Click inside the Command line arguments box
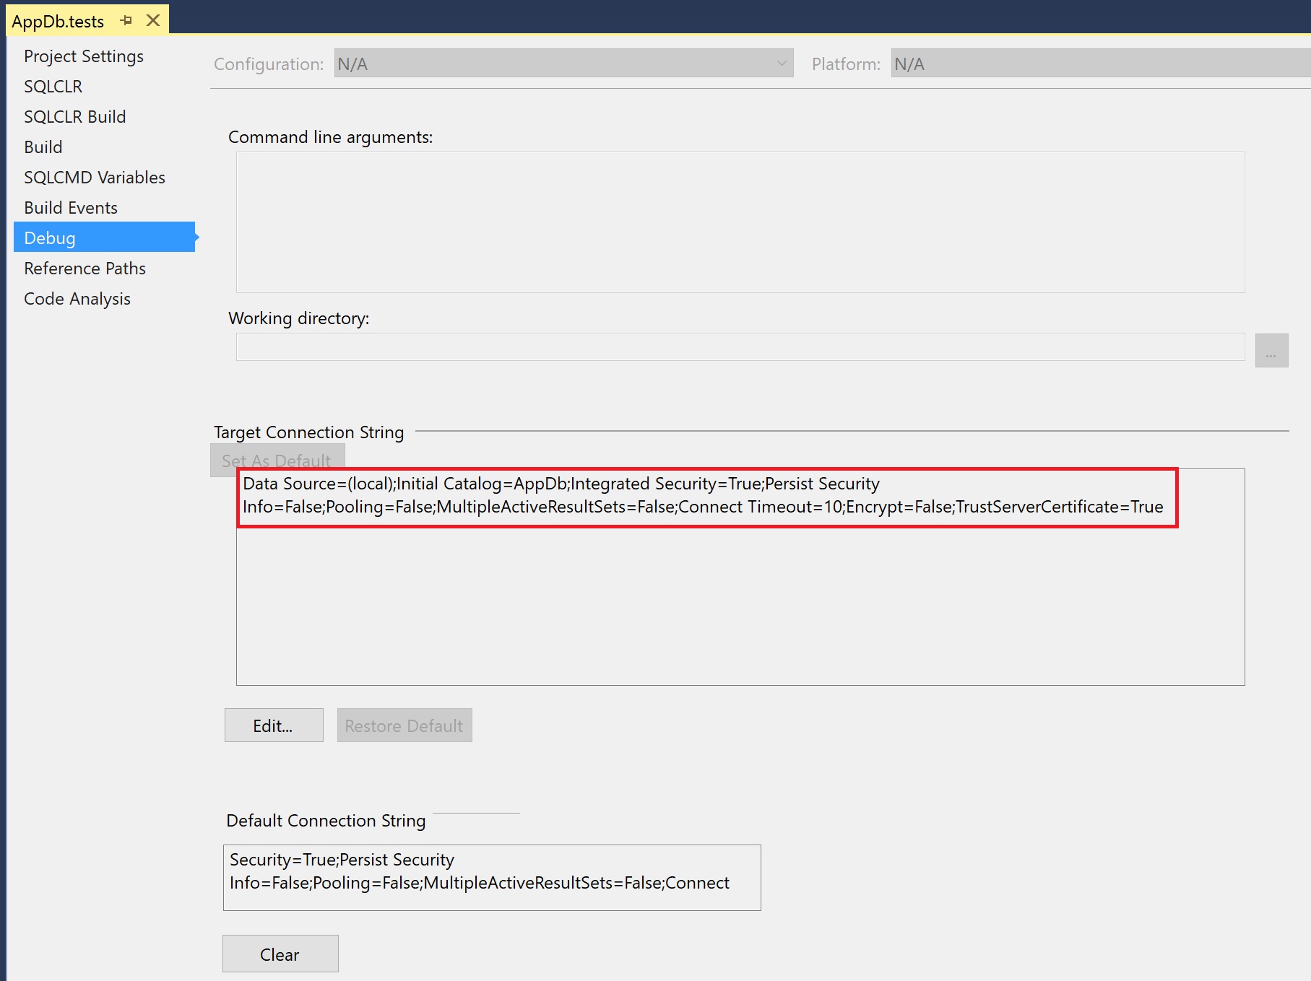The image size is (1311, 981). pos(740,222)
